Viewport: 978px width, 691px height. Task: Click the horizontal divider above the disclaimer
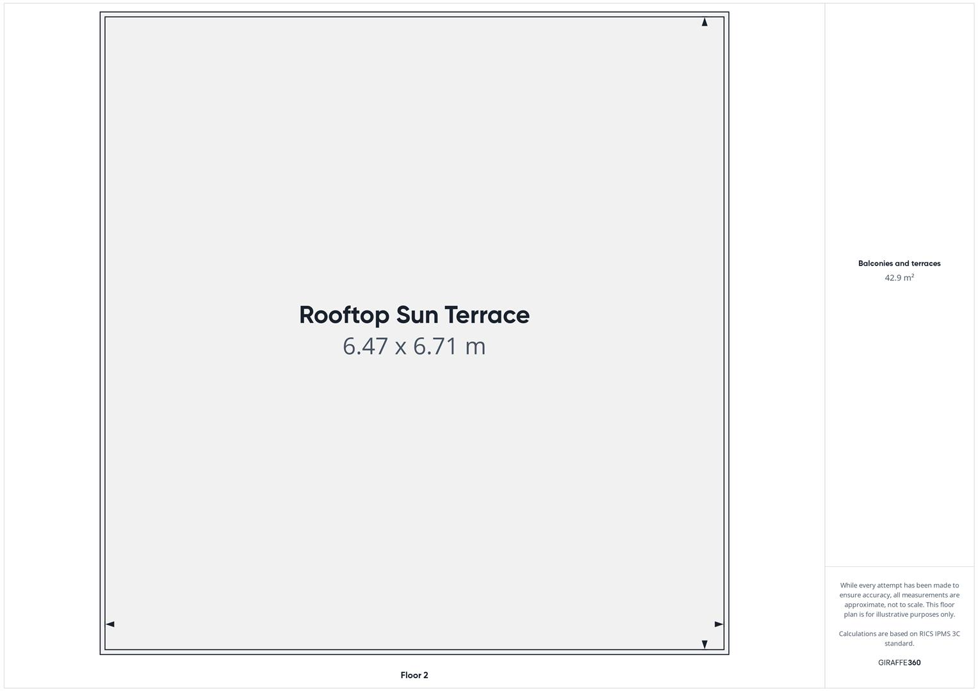pyautogui.click(x=899, y=566)
